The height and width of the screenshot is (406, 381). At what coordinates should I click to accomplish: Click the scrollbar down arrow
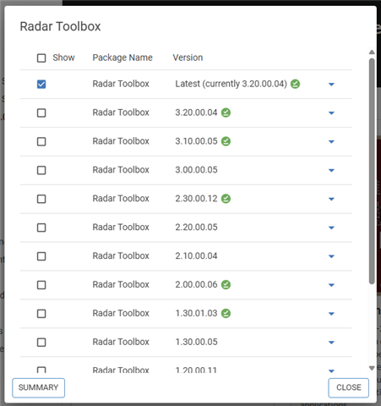click(372, 368)
